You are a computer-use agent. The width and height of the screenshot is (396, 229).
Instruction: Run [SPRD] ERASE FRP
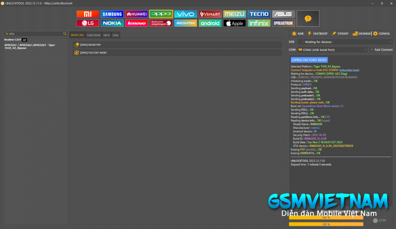click(177, 45)
